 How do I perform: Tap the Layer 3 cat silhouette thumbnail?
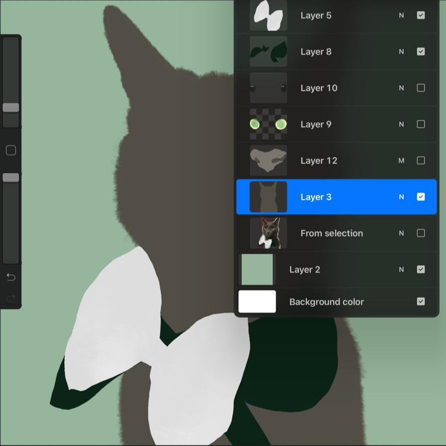click(268, 197)
